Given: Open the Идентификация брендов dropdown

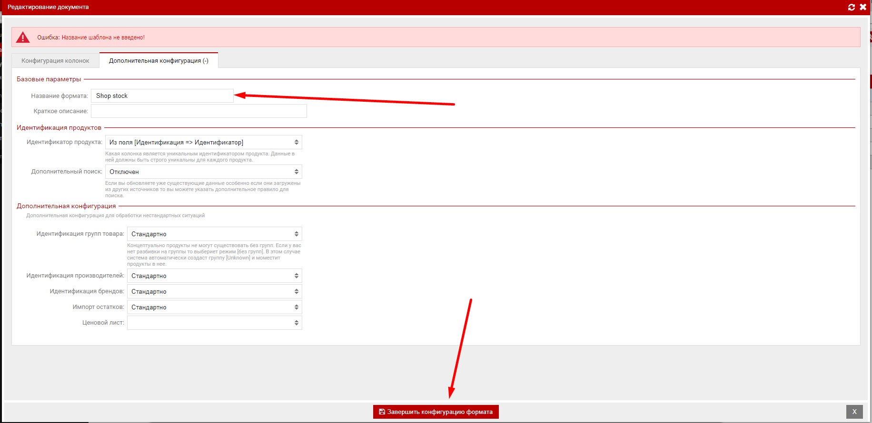Looking at the screenshot, I should 214,291.
